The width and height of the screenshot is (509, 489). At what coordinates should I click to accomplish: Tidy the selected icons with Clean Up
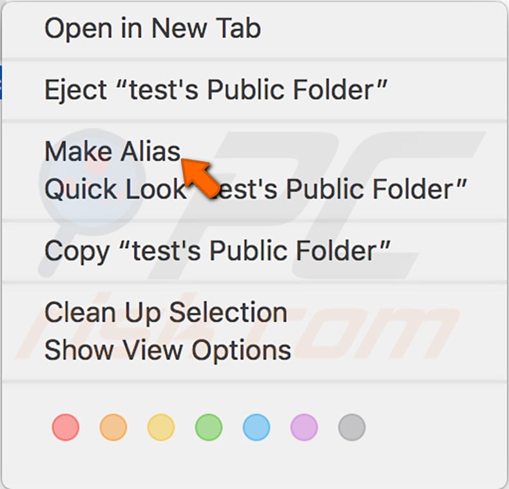click(x=166, y=312)
